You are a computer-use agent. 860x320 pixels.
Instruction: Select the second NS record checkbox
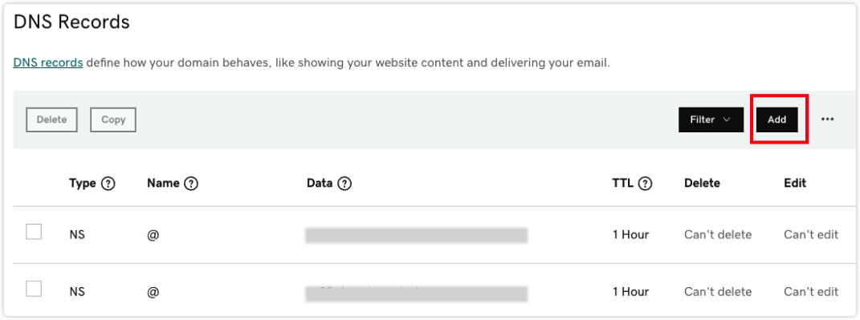pos(34,289)
